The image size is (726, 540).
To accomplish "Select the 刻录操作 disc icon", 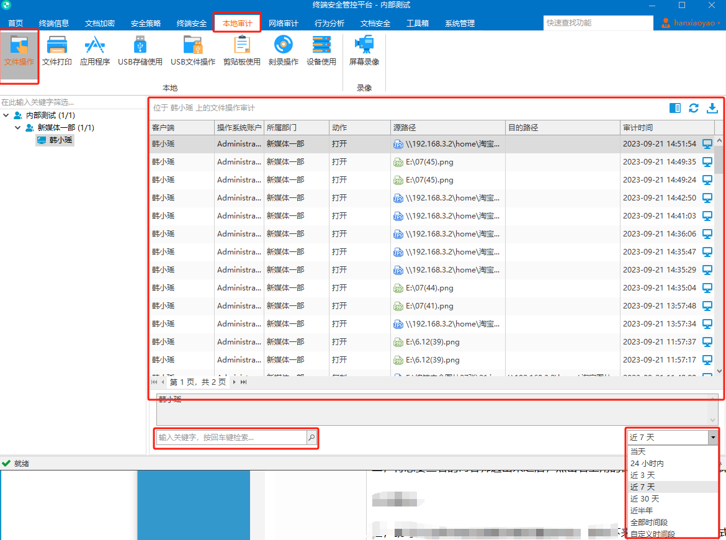I will (x=284, y=51).
